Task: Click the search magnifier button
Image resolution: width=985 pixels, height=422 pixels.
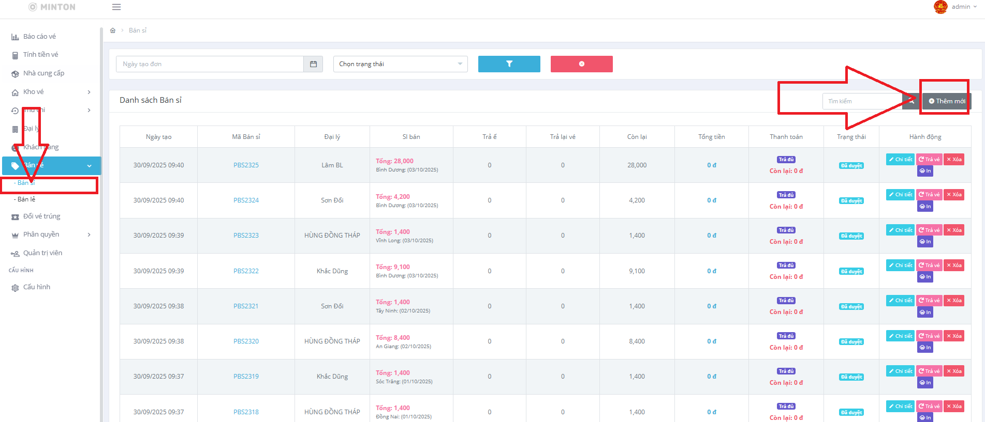Action: pyautogui.click(x=910, y=101)
